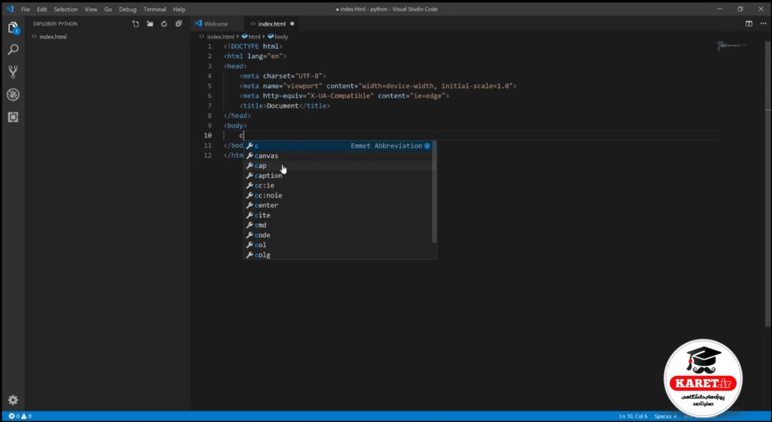Click the unsaved dot on index.html tab
The height and width of the screenshot is (422, 772).
tap(292, 23)
